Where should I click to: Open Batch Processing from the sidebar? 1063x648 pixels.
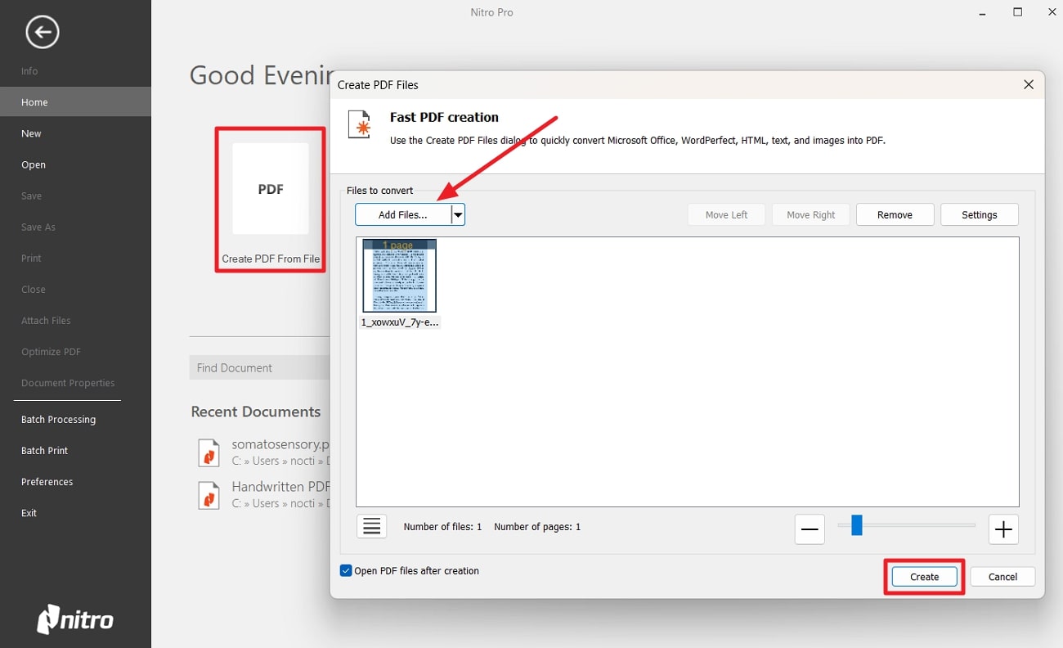(x=58, y=419)
